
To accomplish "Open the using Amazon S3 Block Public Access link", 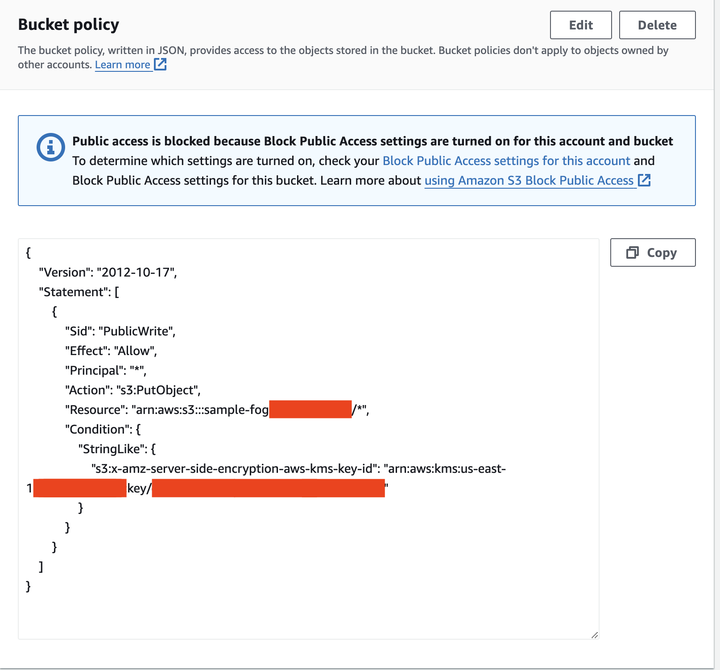I will click(529, 180).
